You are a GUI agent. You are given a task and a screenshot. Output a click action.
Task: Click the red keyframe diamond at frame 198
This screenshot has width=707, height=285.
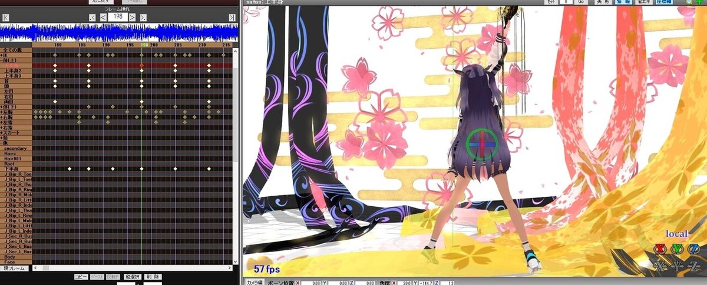(141, 65)
